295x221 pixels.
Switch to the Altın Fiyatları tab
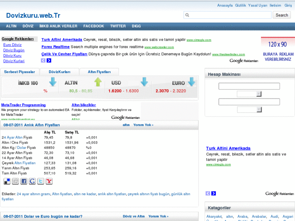point(99,72)
